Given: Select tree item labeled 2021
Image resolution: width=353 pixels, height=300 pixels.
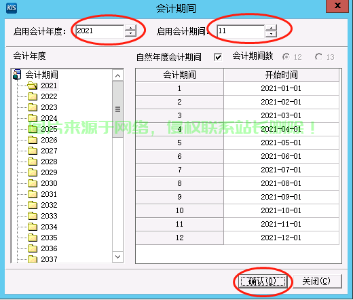Looking at the screenshot, I should (x=49, y=86).
